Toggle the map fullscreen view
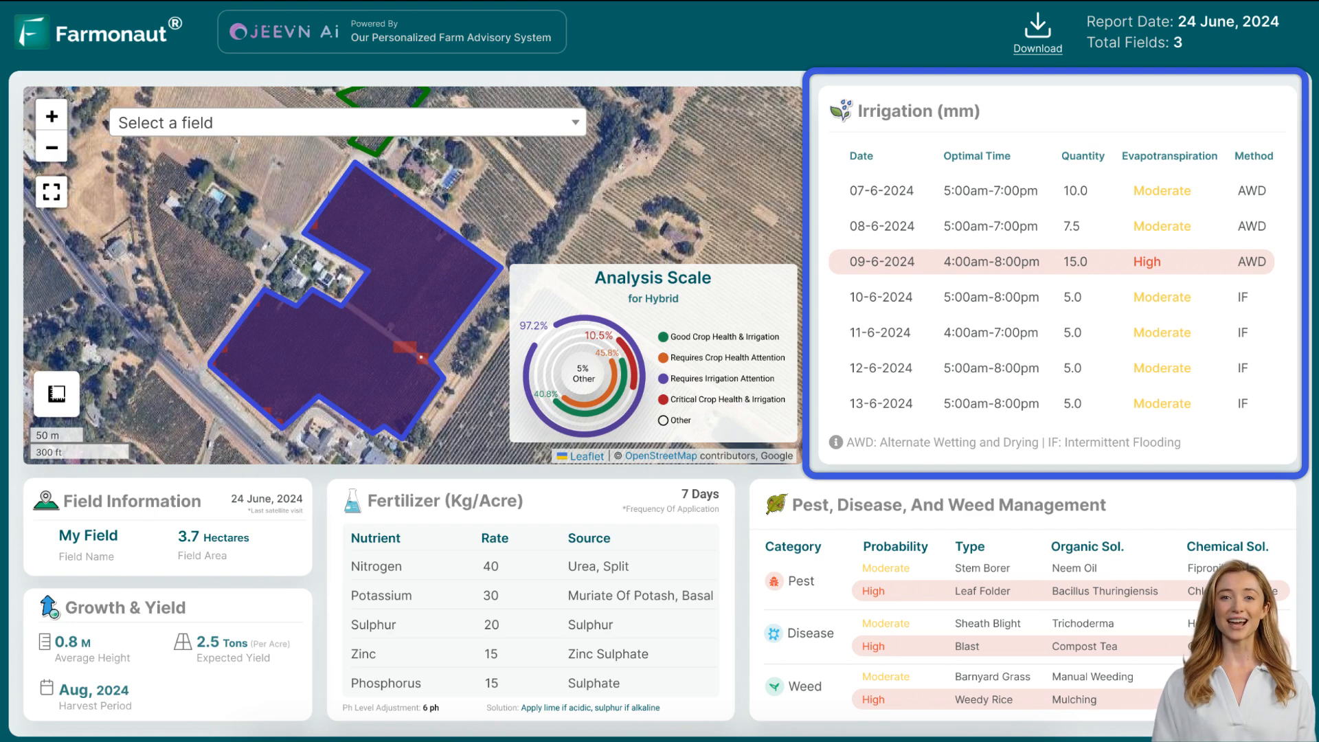Viewport: 1319px width, 742px height. [52, 192]
